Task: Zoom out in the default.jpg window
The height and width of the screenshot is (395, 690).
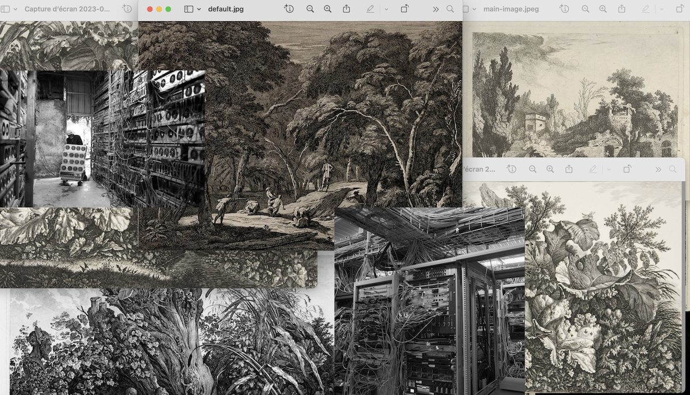Action: [x=310, y=9]
